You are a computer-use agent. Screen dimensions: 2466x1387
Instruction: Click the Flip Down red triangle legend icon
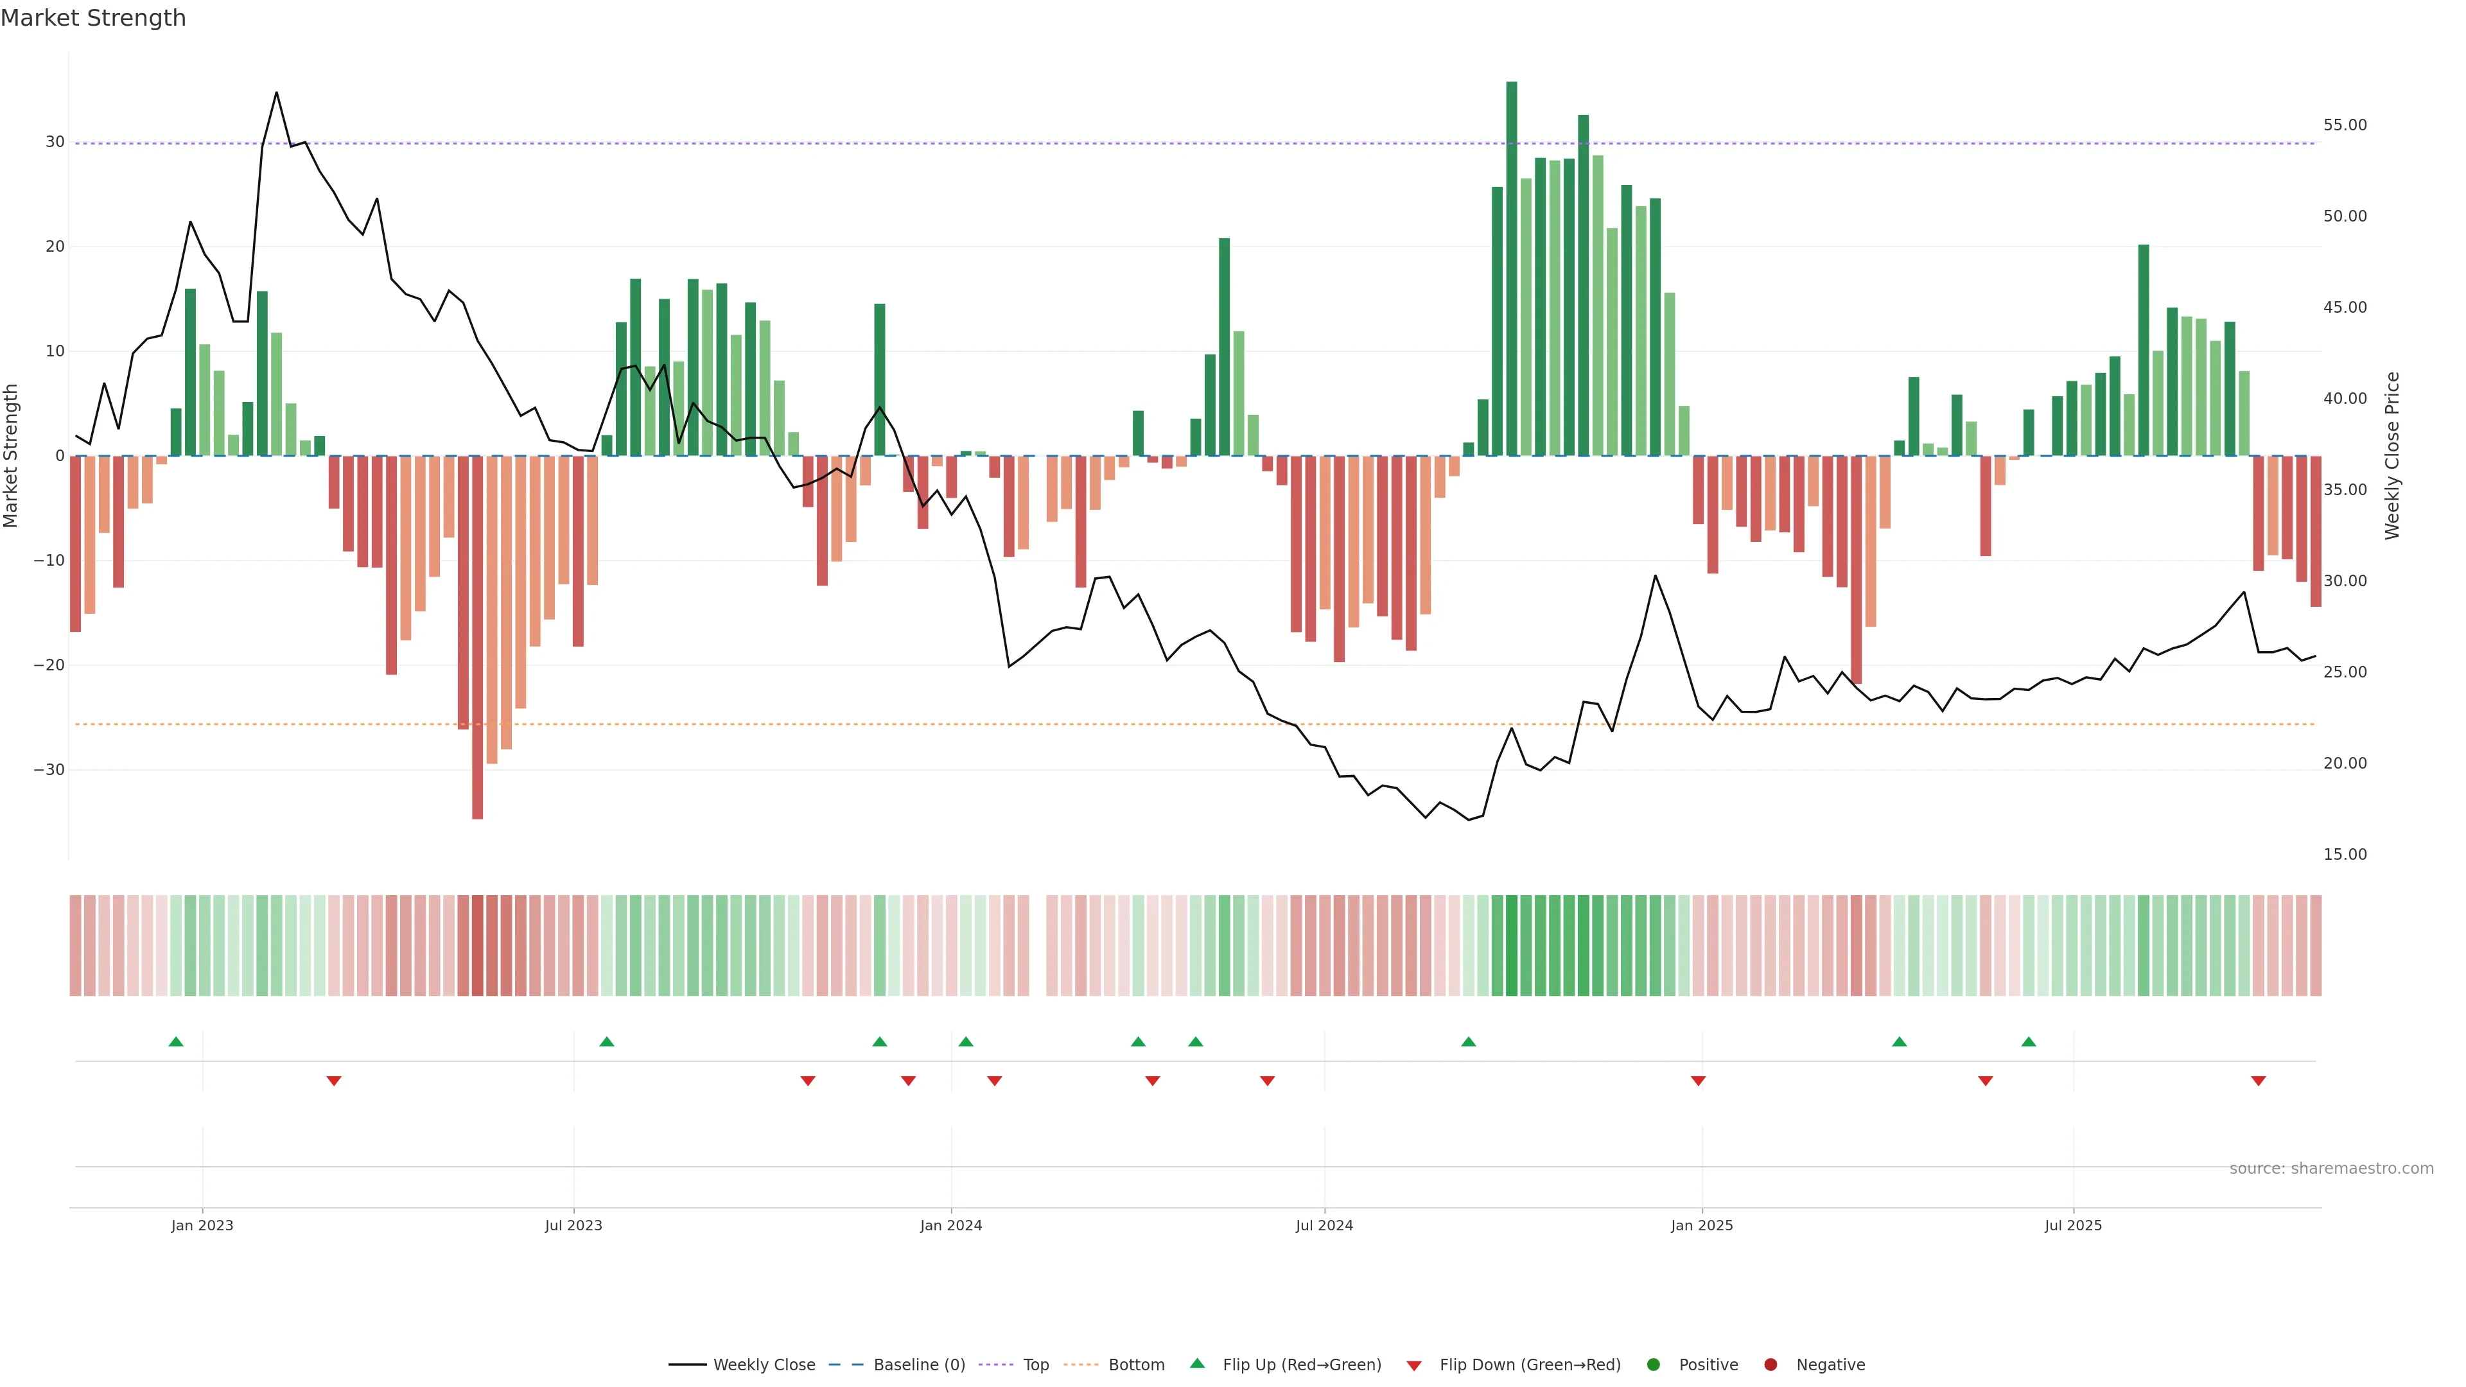point(1414,1366)
